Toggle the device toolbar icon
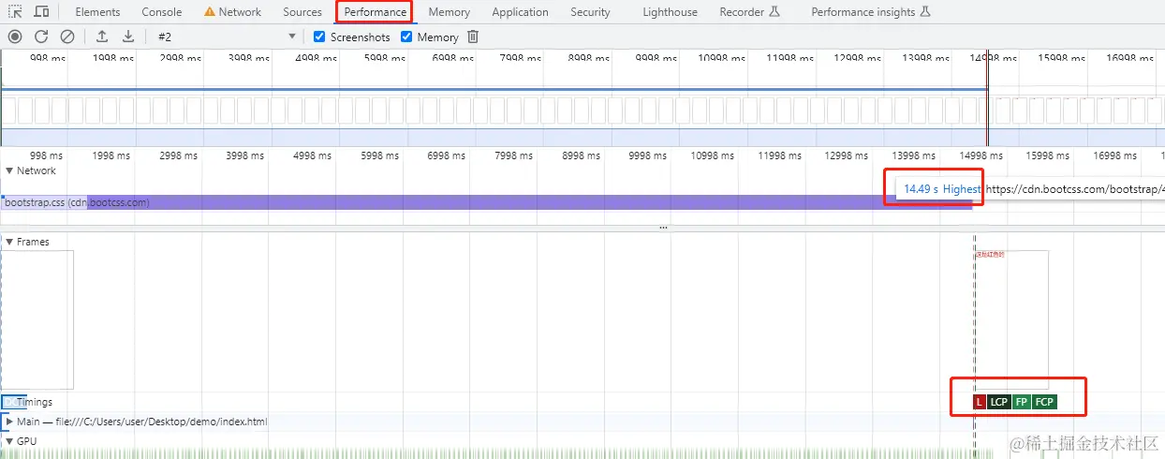 pyautogui.click(x=42, y=12)
